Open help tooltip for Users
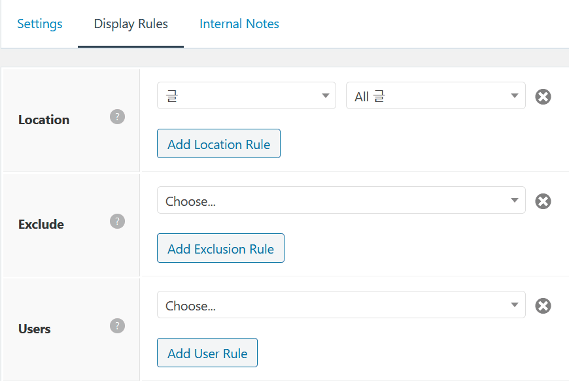The width and height of the screenshot is (569, 381). click(117, 326)
